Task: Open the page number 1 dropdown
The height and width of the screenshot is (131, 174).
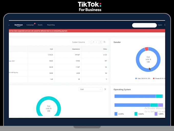Action: [95, 42]
